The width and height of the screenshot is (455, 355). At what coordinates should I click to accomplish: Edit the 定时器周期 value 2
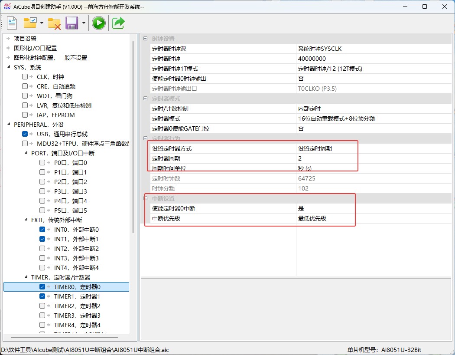374,158
